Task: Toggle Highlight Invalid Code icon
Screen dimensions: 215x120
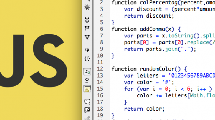Action: pos(87,80)
